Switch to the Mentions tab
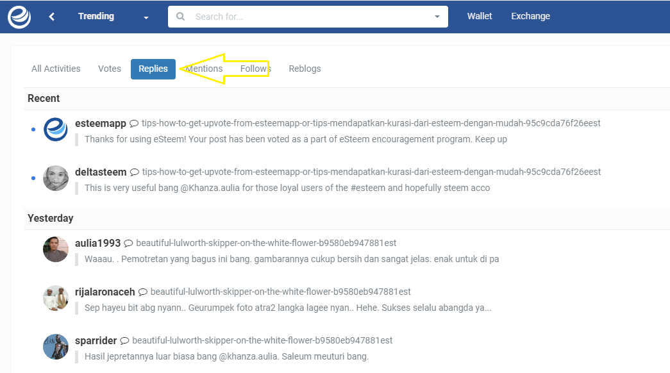Screen dimensions: 670x373 pyautogui.click(x=205, y=69)
